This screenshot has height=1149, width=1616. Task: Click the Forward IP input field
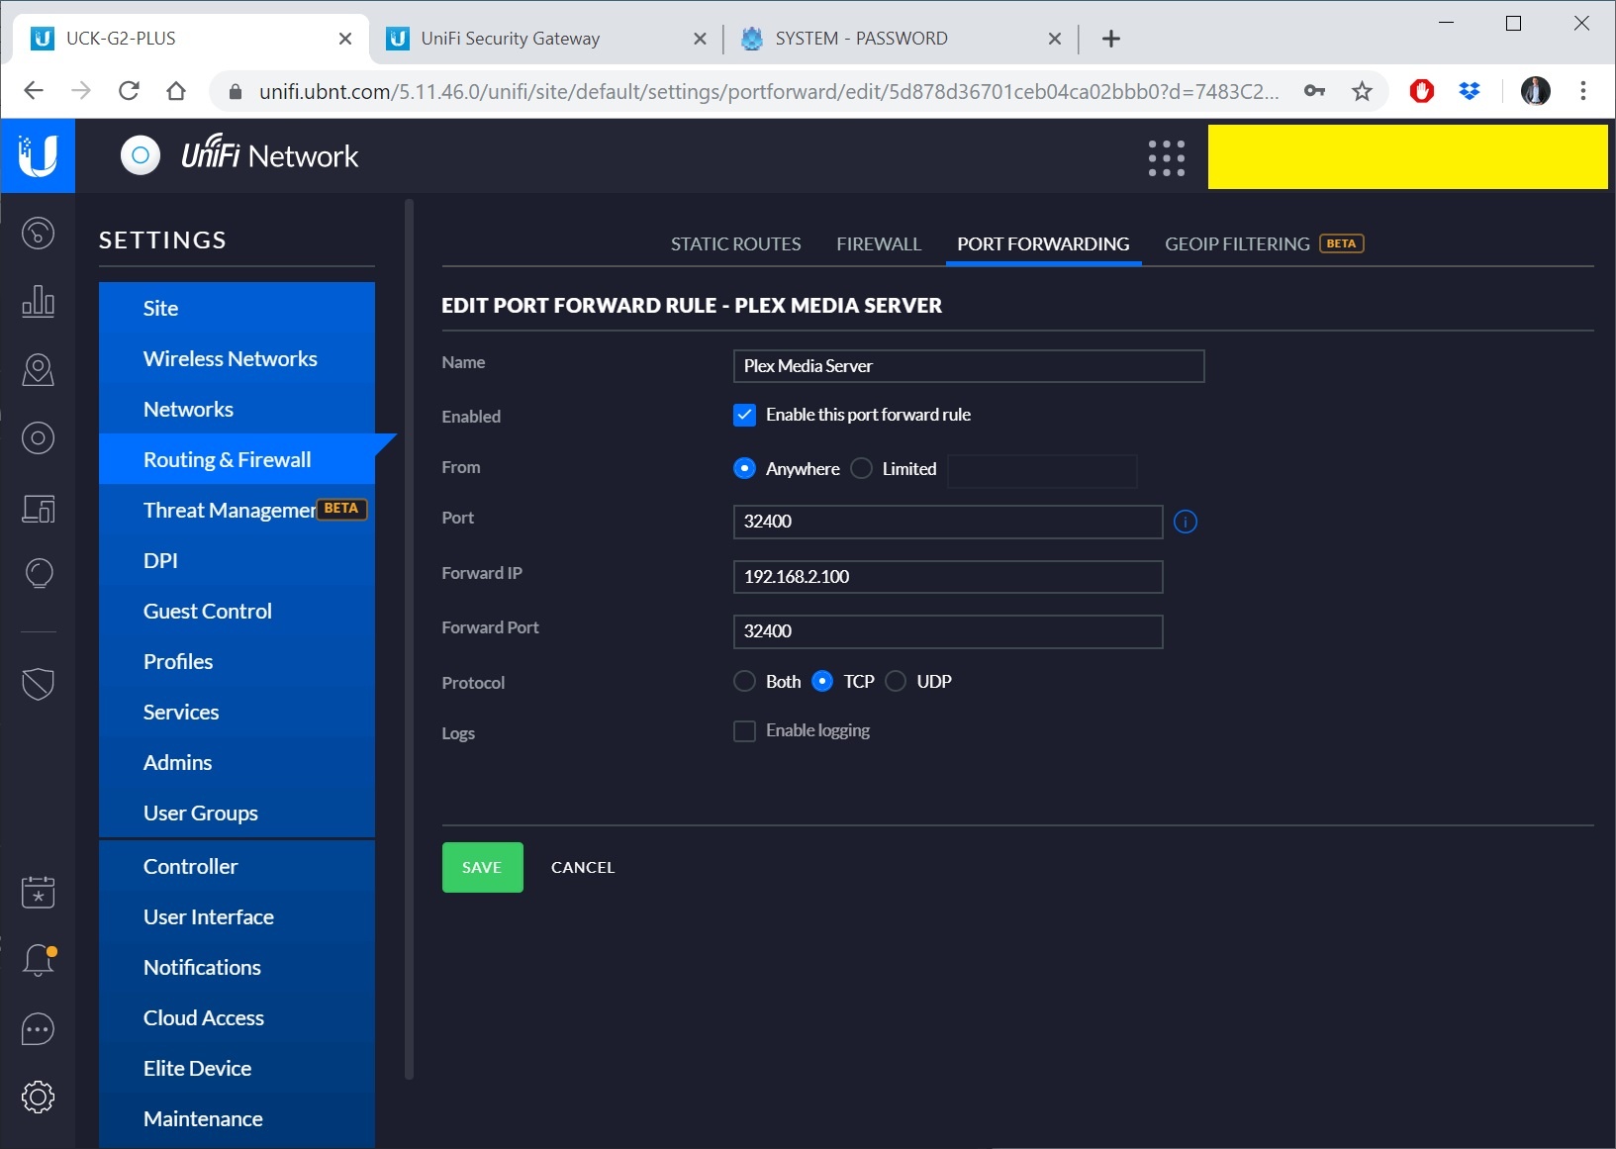(x=948, y=577)
